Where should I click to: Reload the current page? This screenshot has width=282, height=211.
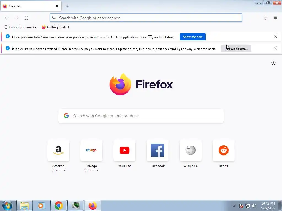[26, 18]
